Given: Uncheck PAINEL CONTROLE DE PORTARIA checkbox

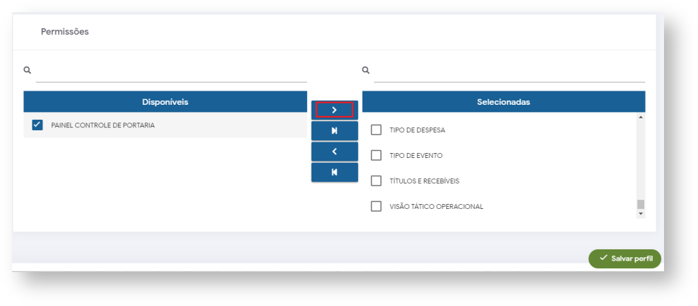Looking at the screenshot, I should [38, 125].
